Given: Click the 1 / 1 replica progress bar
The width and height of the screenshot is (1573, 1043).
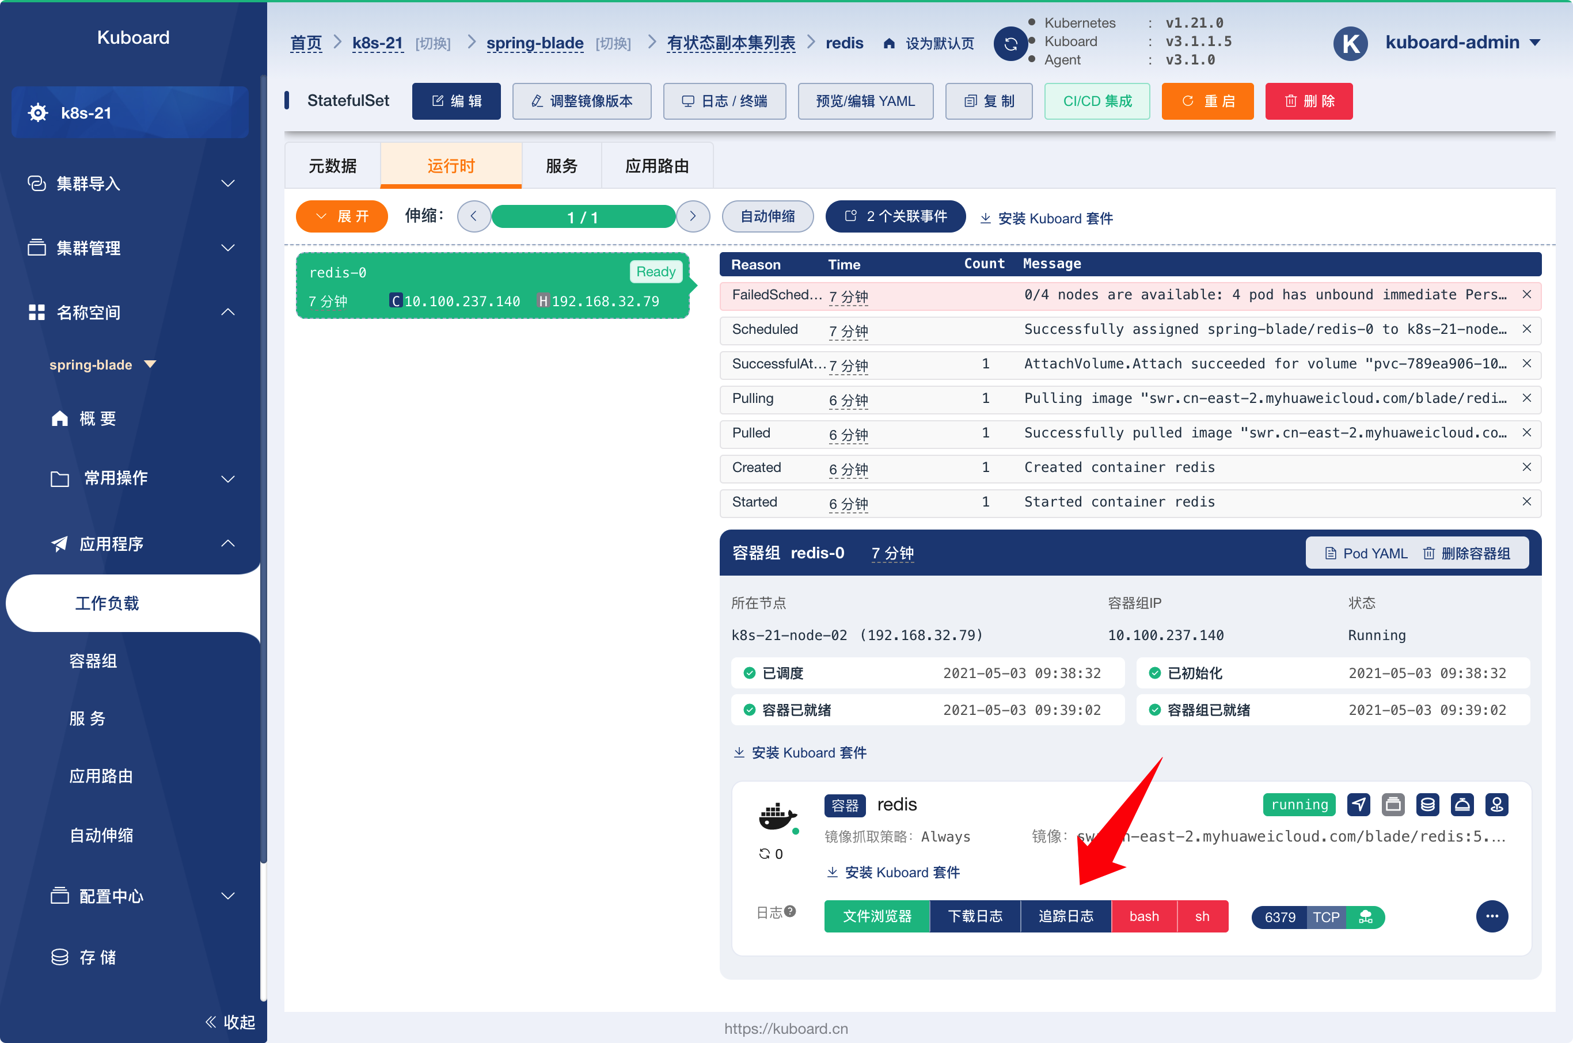Looking at the screenshot, I should (583, 217).
